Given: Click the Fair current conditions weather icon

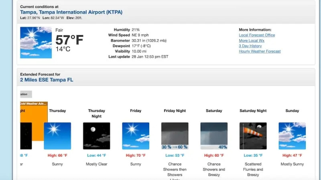Looking at the screenshot, I should tap(36, 42).
